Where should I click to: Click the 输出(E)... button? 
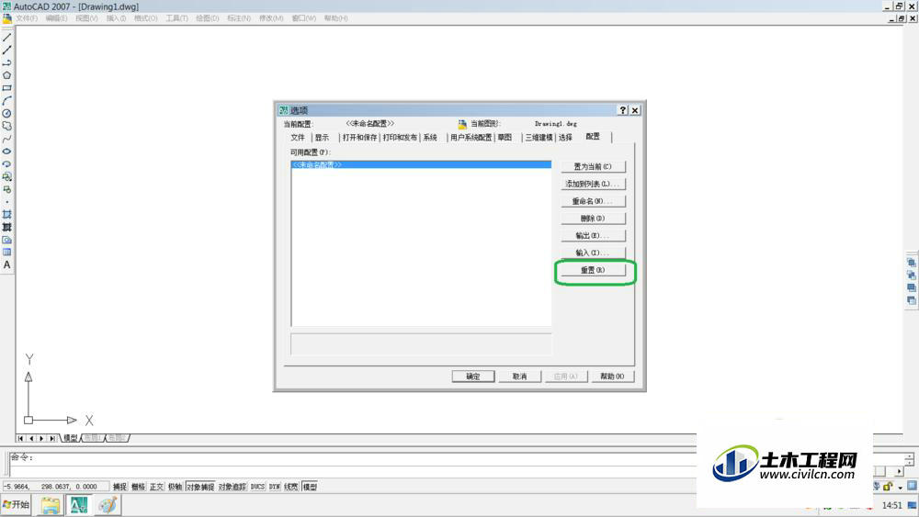pos(593,236)
